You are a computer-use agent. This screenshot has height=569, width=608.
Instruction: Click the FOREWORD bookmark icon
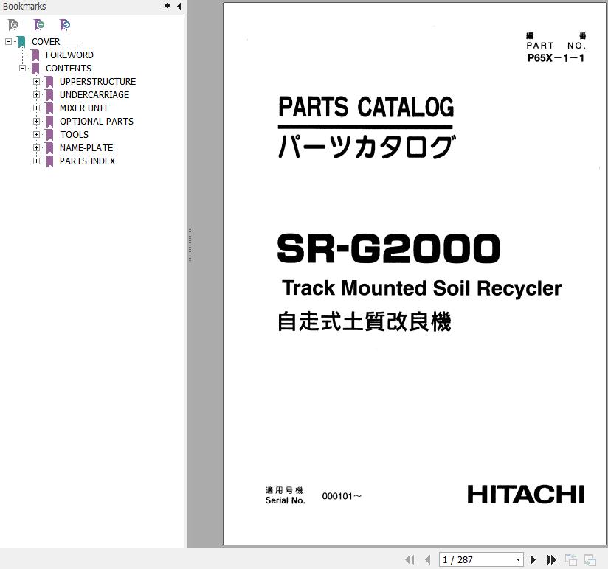[35, 55]
